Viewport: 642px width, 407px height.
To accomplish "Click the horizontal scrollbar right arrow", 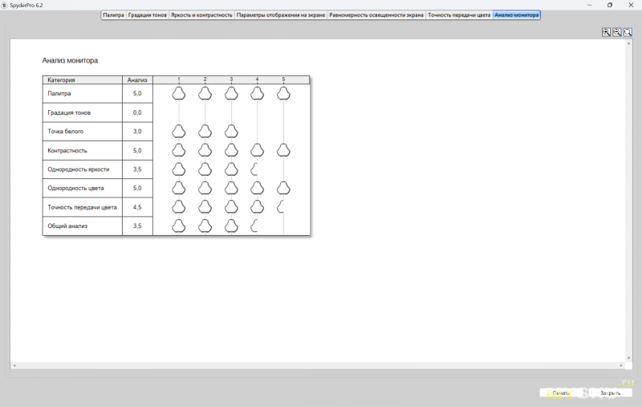I will coord(621,366).
